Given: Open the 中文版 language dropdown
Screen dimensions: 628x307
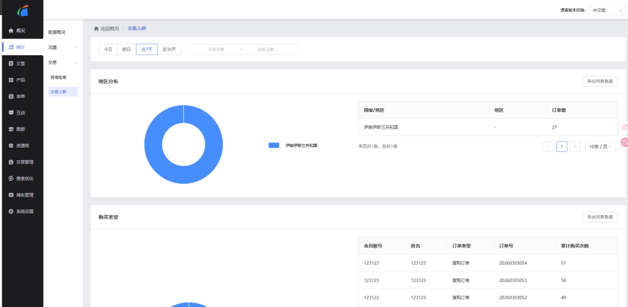Looking at the screenshot, I should click(606, 10).
